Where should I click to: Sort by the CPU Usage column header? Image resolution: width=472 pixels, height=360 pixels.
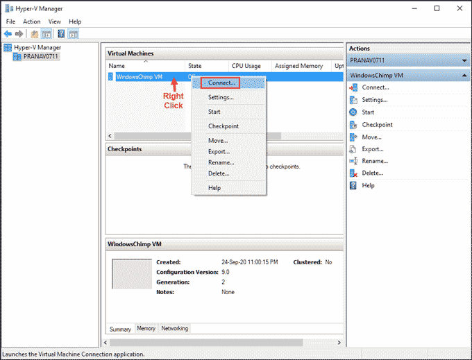[250, 66]
